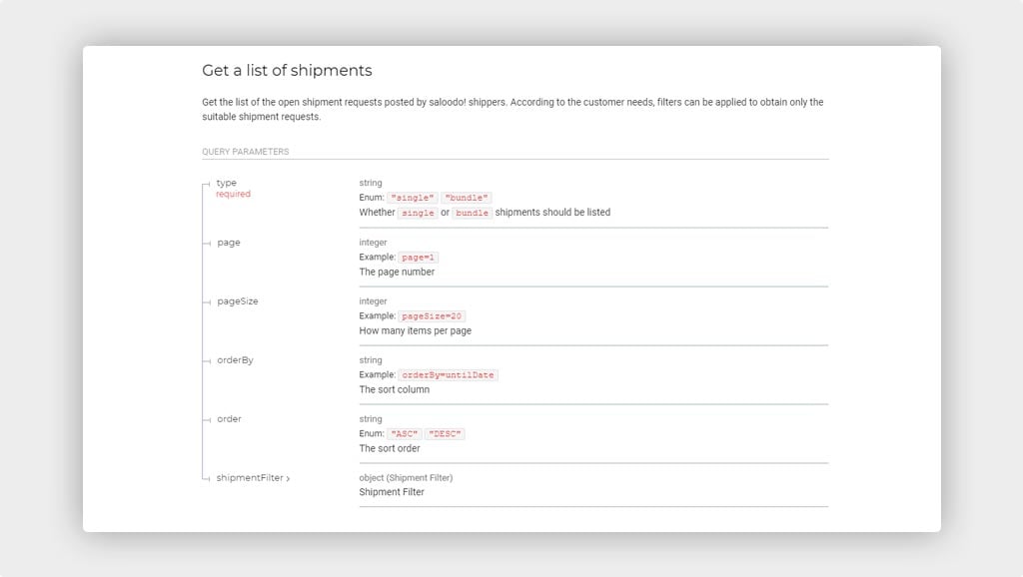Click the QUERY PARAMETERS section label
This screenshot has height=577, width=1023.
(246, 152)
